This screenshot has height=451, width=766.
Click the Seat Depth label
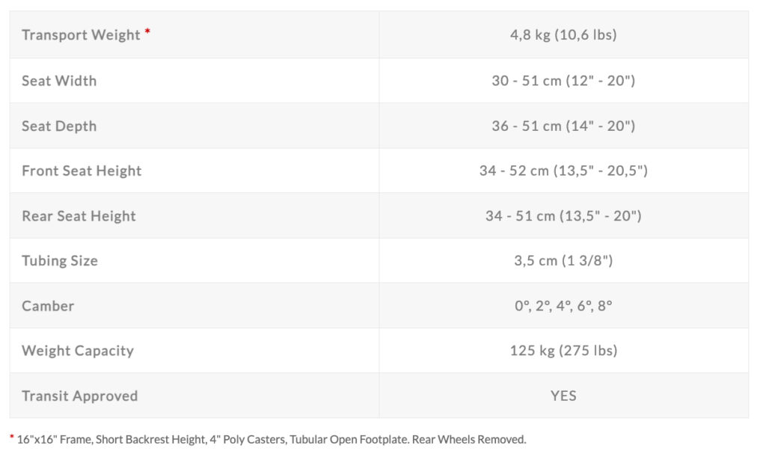[59, 126]
